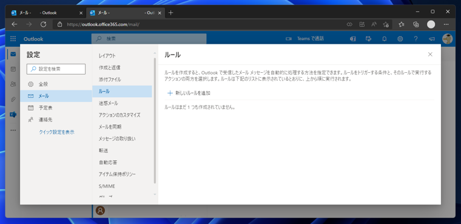This screenshot has width=461, height=224.
Task: Open the Outlook settings gear in header
Action: click(x=400, y=39)
